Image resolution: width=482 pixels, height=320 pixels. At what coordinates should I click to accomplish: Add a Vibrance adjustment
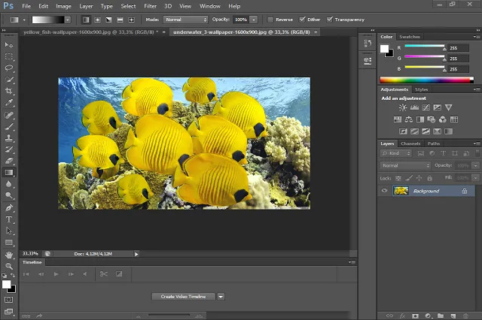[449, 107]
